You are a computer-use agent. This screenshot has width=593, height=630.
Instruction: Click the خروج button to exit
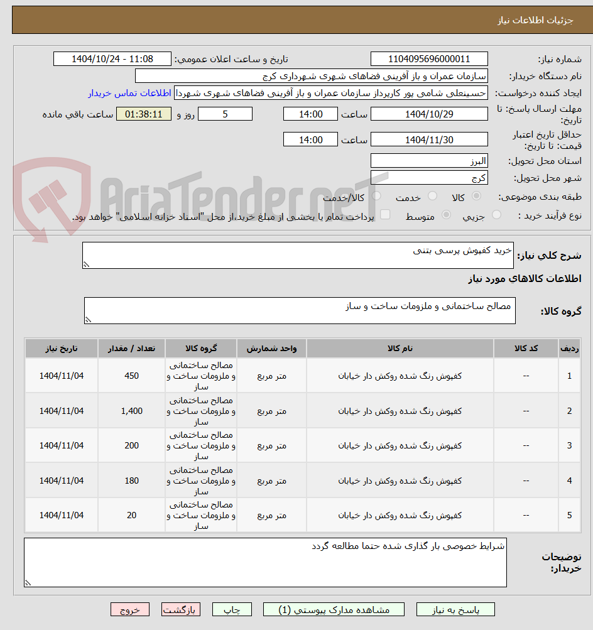pyautogui.click(x=129, y=609)
